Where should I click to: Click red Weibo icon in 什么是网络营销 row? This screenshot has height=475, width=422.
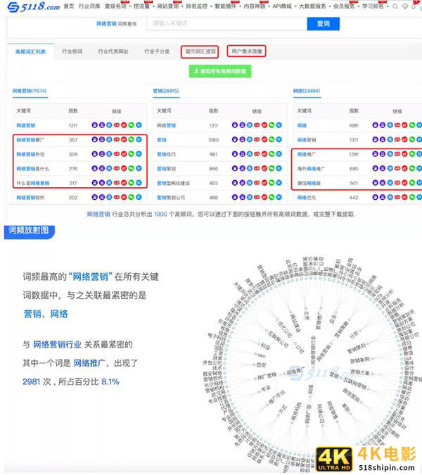(x=124, y=183)
